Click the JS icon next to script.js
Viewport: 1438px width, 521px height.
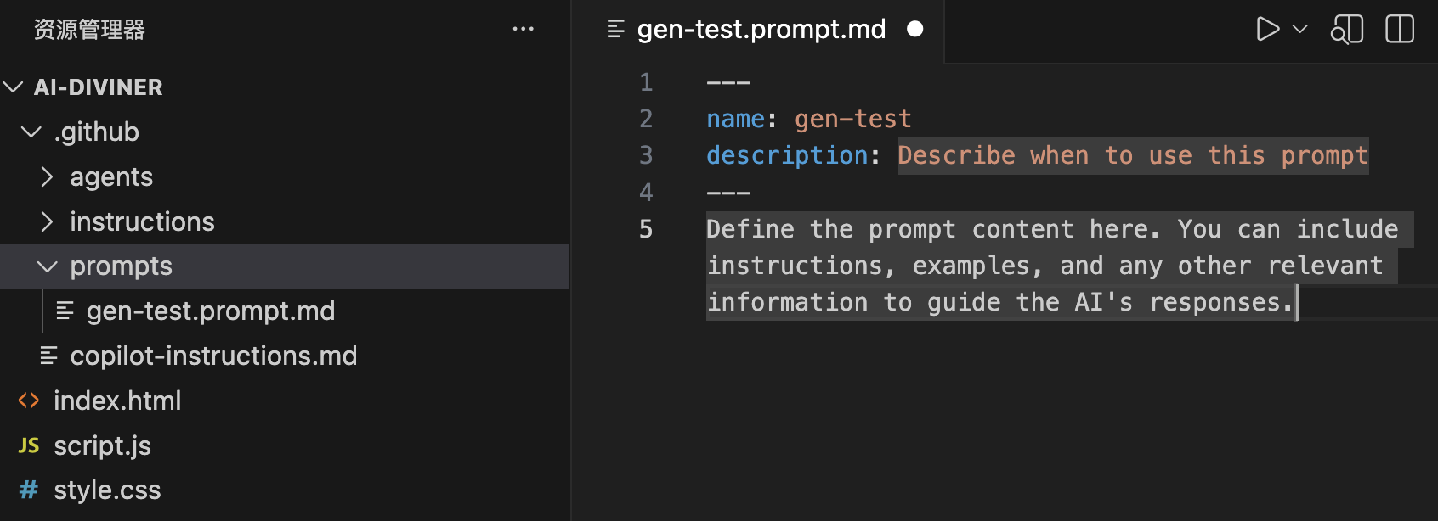click(x=29, y=445)
